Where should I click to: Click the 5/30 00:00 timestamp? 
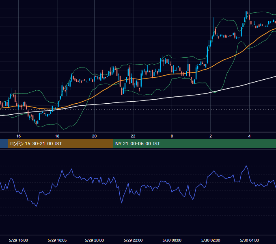pos(172,240)
